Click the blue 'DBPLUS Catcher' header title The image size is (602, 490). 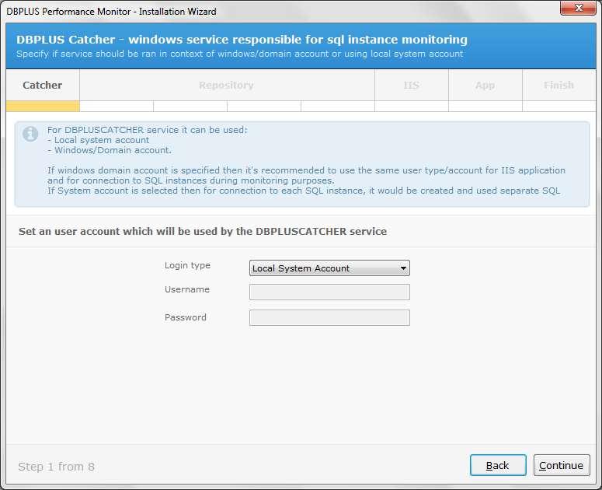point(242,40)
